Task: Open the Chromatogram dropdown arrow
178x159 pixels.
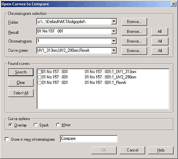Action: tap(114, 41)
